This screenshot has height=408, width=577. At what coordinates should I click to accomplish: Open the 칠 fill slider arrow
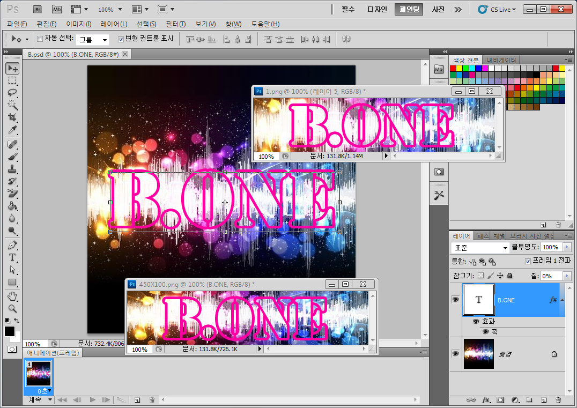[x=567, y=276]
